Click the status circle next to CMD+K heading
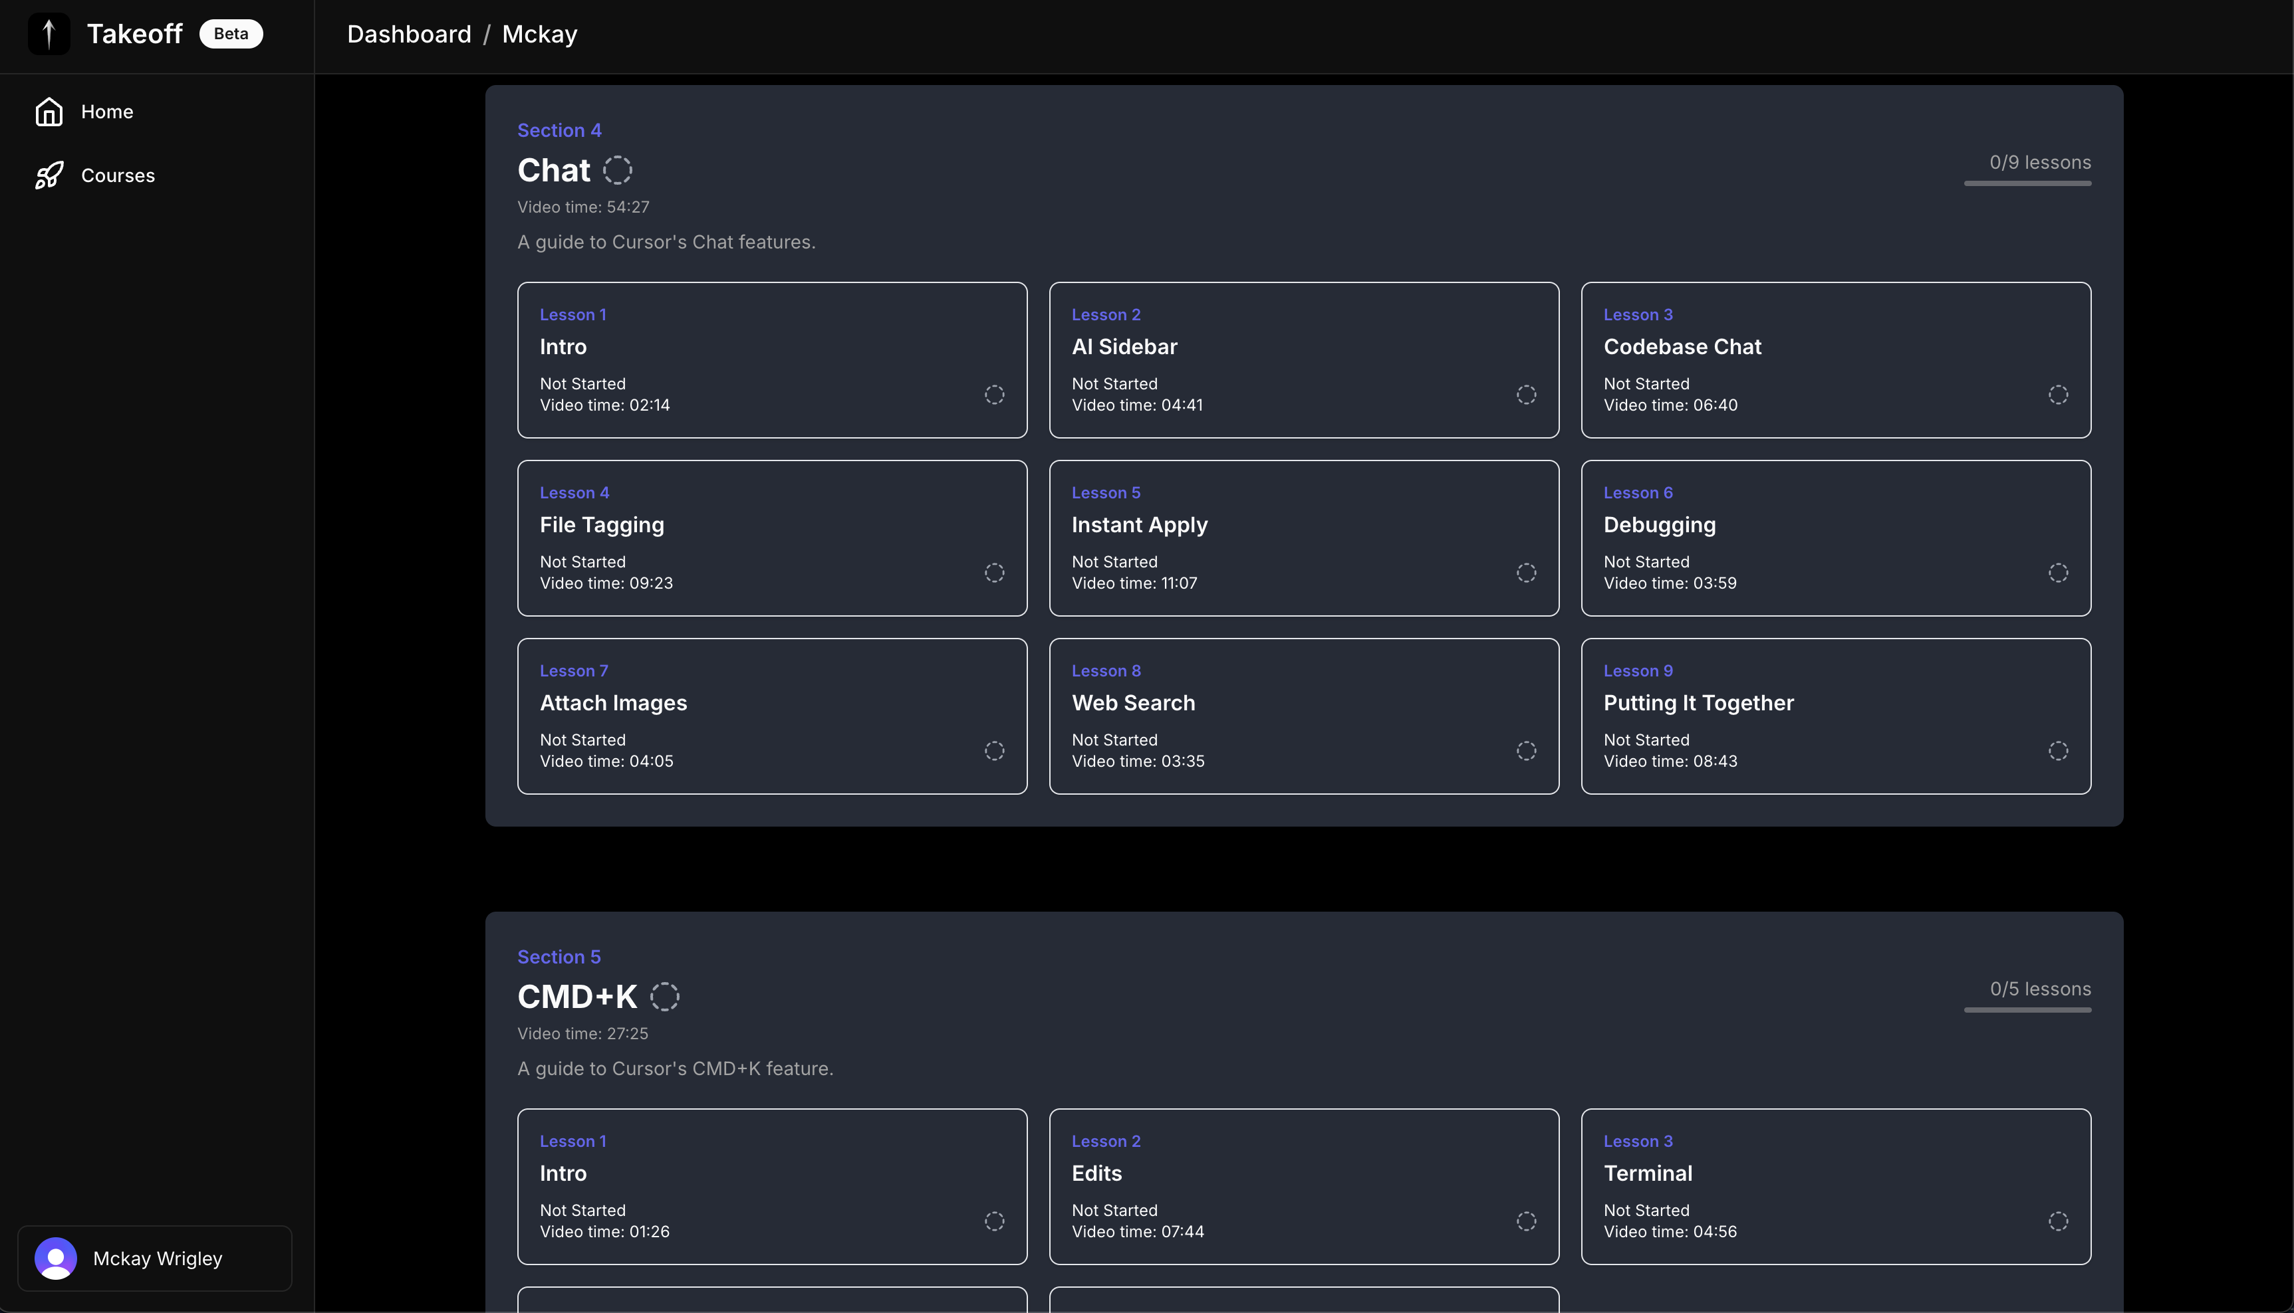Screen dimensions: 2294x1313 point(664,997)
